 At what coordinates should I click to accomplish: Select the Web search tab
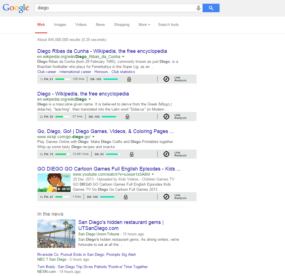tap(41, 24)
